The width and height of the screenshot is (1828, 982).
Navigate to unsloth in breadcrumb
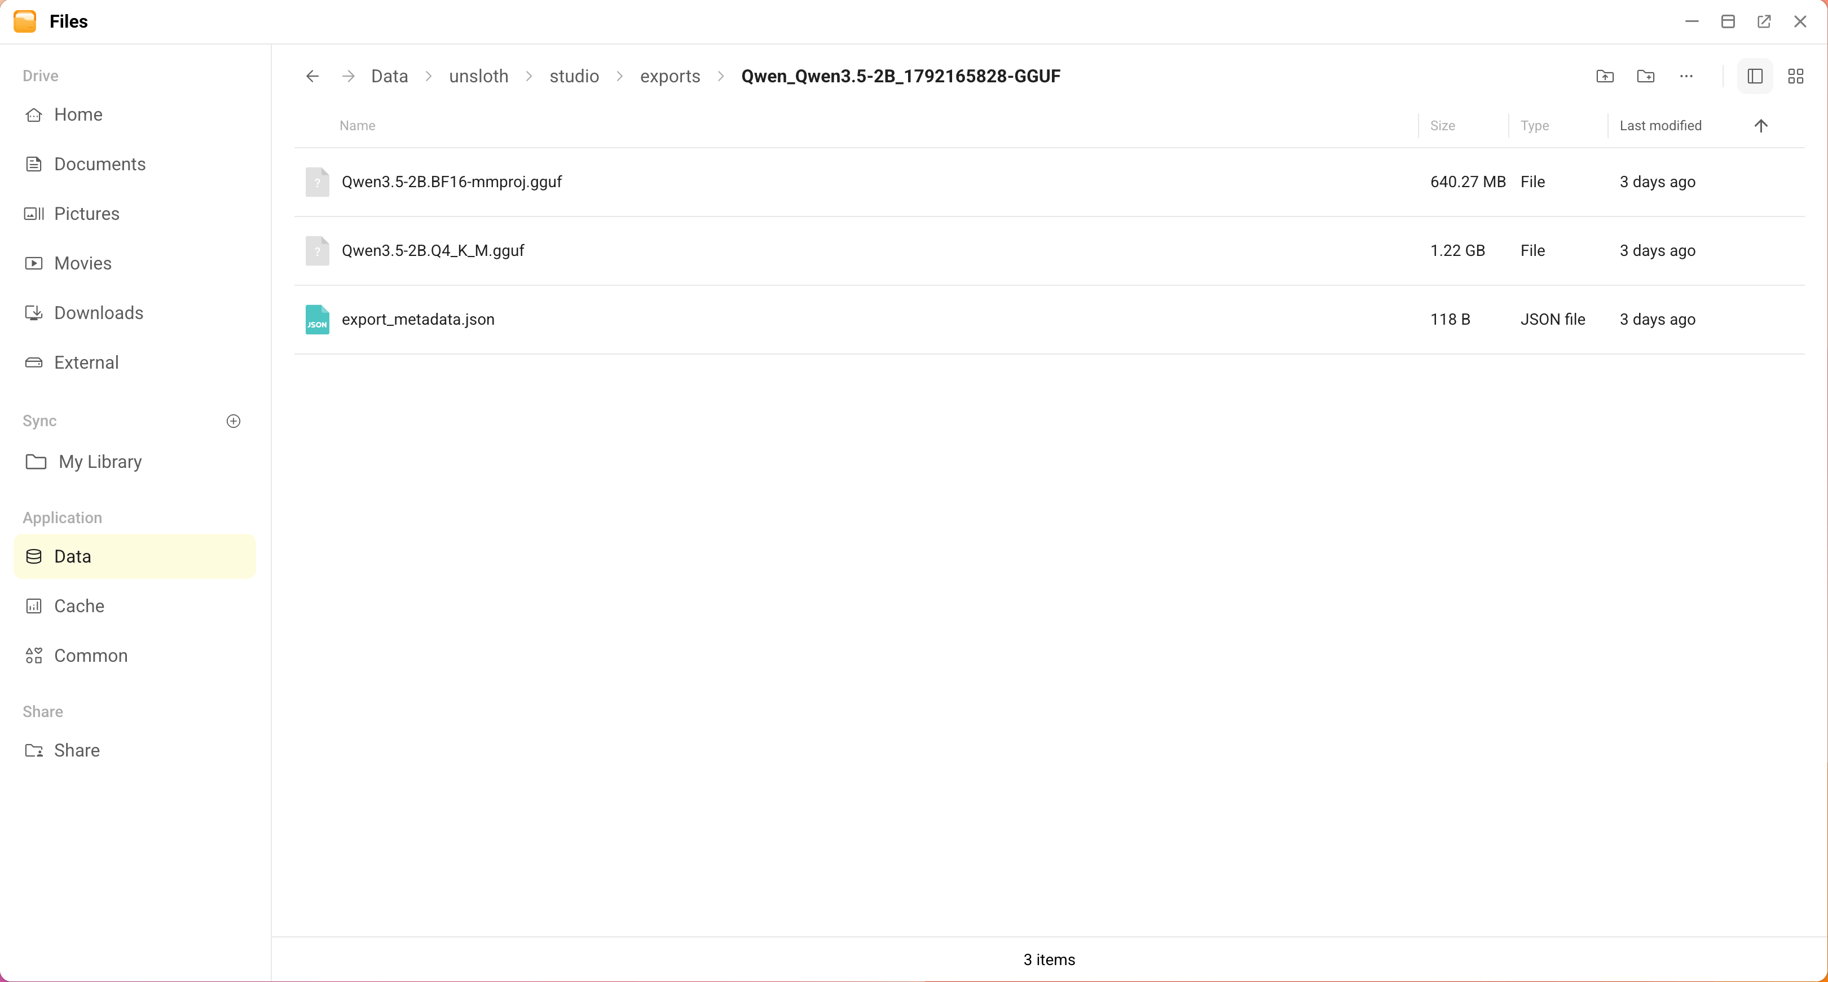coord(478,76)
